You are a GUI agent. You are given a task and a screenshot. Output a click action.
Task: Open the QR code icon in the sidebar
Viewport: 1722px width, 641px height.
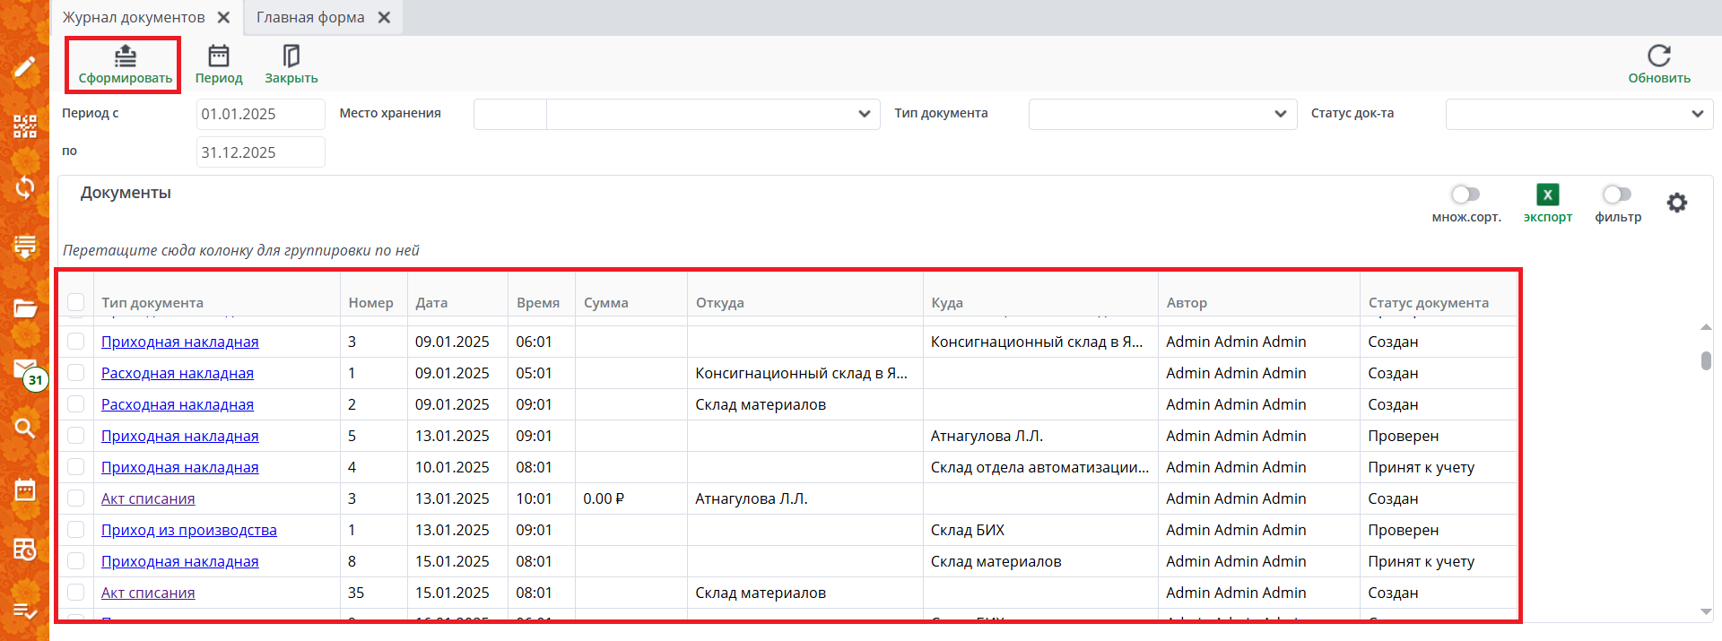tap(25, 126)
